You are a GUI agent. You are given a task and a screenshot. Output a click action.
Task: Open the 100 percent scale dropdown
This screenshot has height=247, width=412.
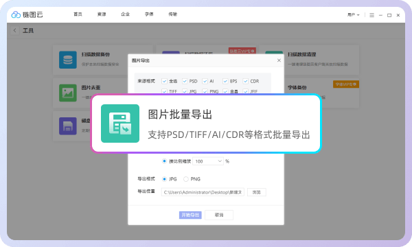pyautogui.click(x=208, y=161)
